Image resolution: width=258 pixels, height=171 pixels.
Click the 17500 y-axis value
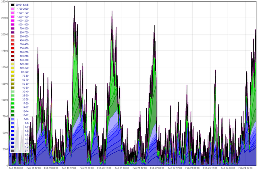pos(4,51)
